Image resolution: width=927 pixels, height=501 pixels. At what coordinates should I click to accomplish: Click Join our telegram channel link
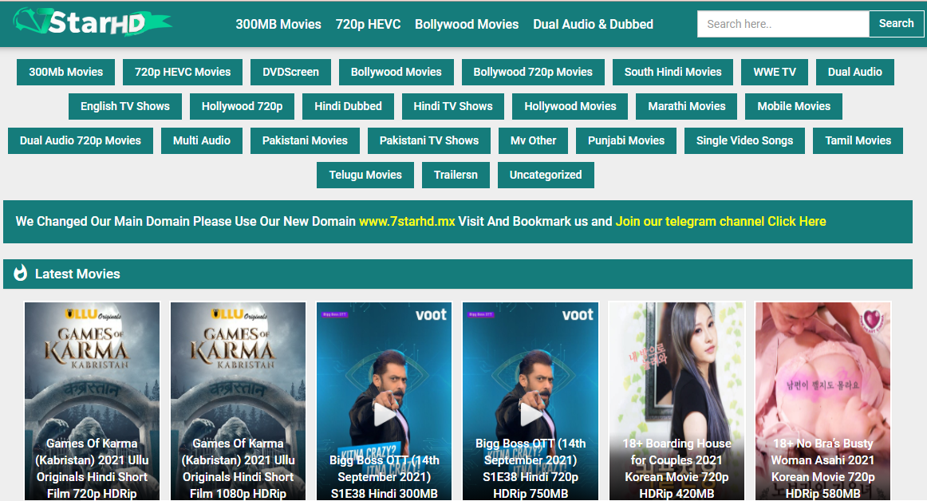pyautogui.click(x=720, y=221)
